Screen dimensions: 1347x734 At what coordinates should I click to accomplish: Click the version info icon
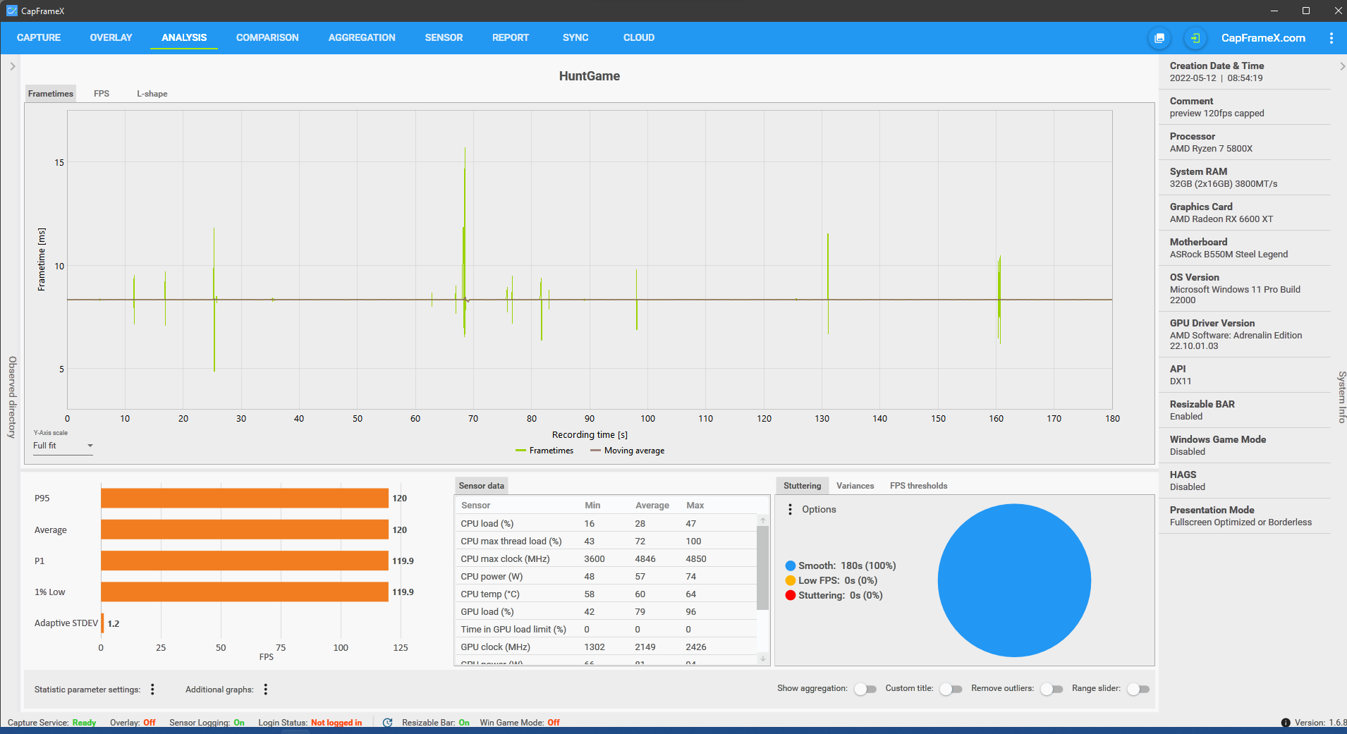click(1286, 723)
